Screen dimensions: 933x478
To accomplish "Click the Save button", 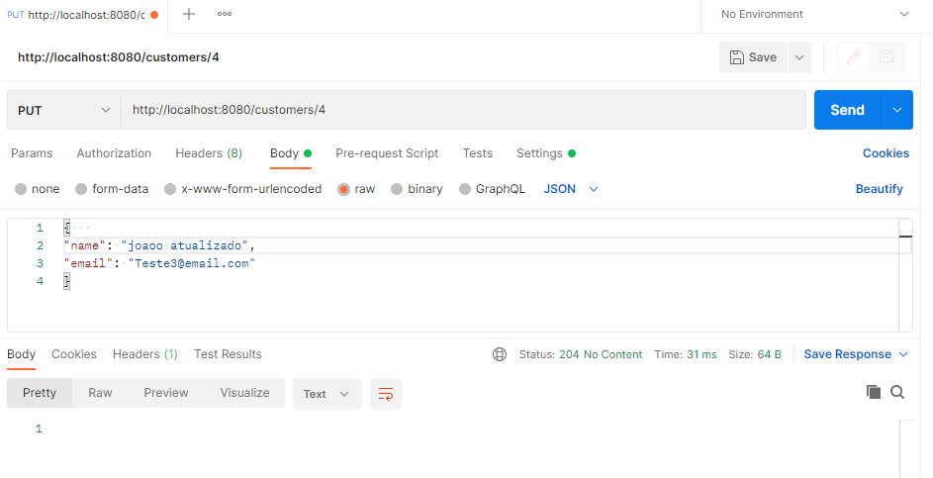I will 753,57.
